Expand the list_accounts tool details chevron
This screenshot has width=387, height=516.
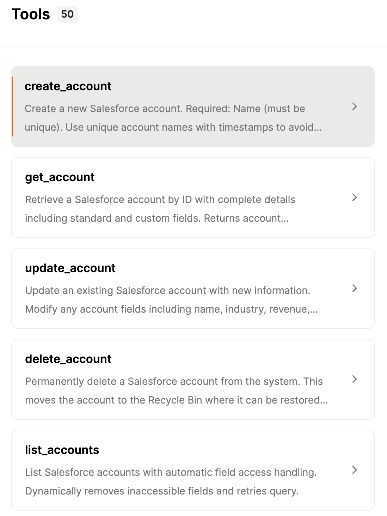point(355,470)
